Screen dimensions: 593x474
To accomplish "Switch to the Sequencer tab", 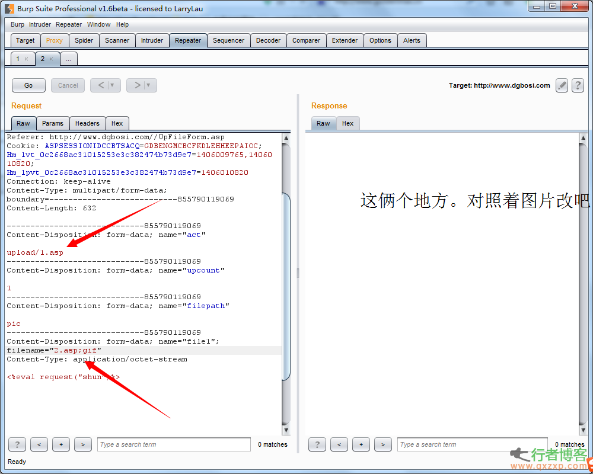I will 229,40.
